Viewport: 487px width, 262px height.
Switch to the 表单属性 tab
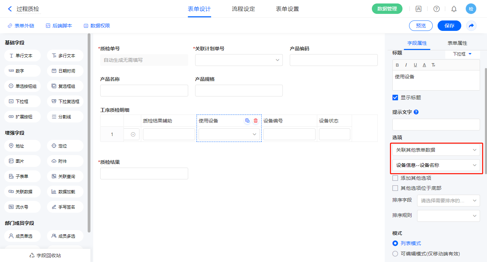point(457,43)
